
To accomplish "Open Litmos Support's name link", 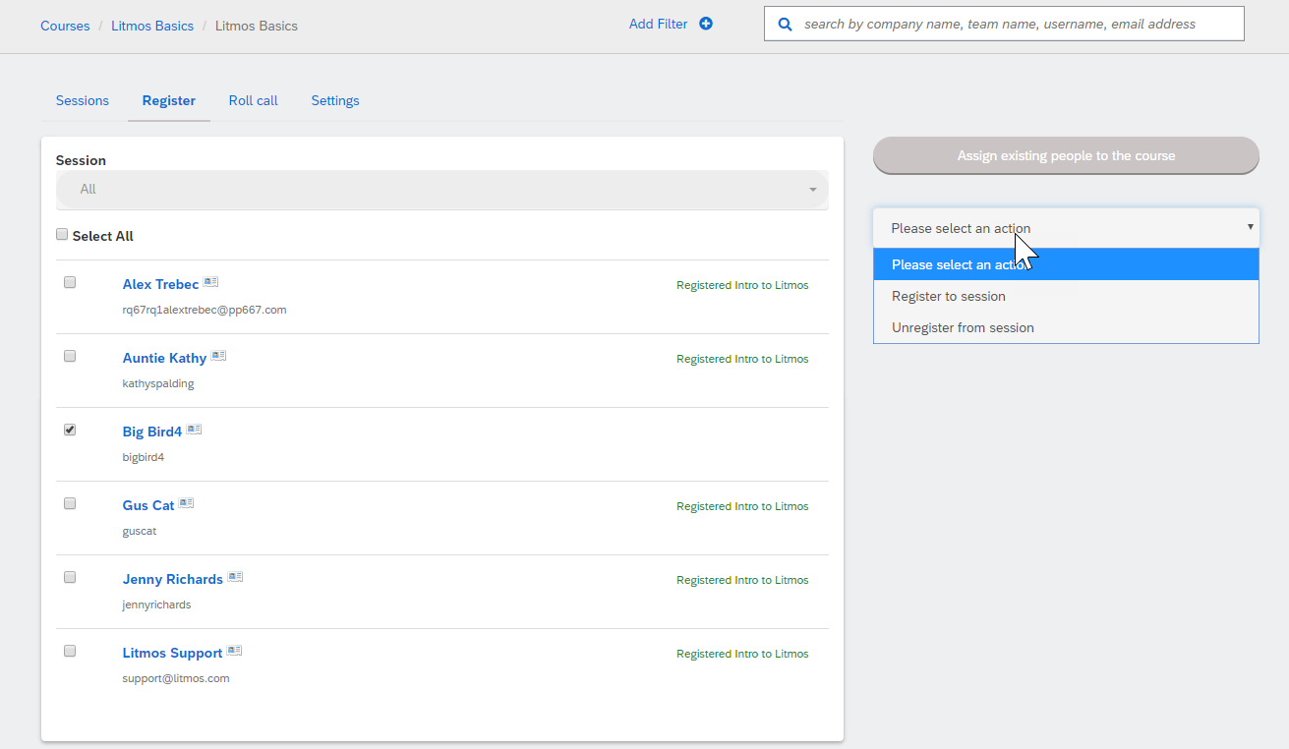I will tap(172, 653).
